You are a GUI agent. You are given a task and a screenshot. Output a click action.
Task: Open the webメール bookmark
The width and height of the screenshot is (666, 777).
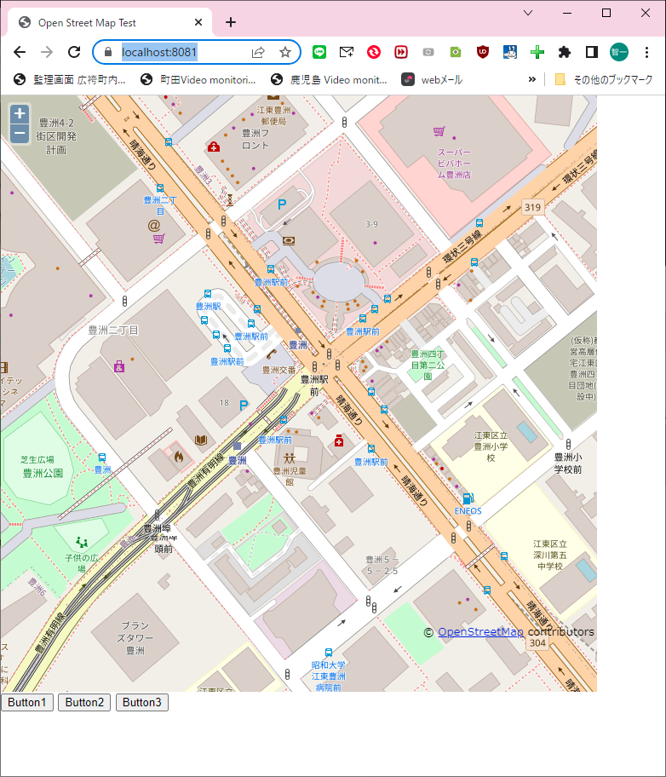click(x=433, y=79)
